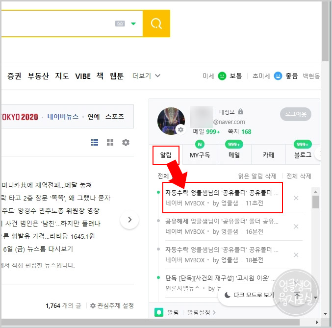Screen dimensions: 332x328
Task: Expand the 더보기 services dropdown
Action: [146, 76]
